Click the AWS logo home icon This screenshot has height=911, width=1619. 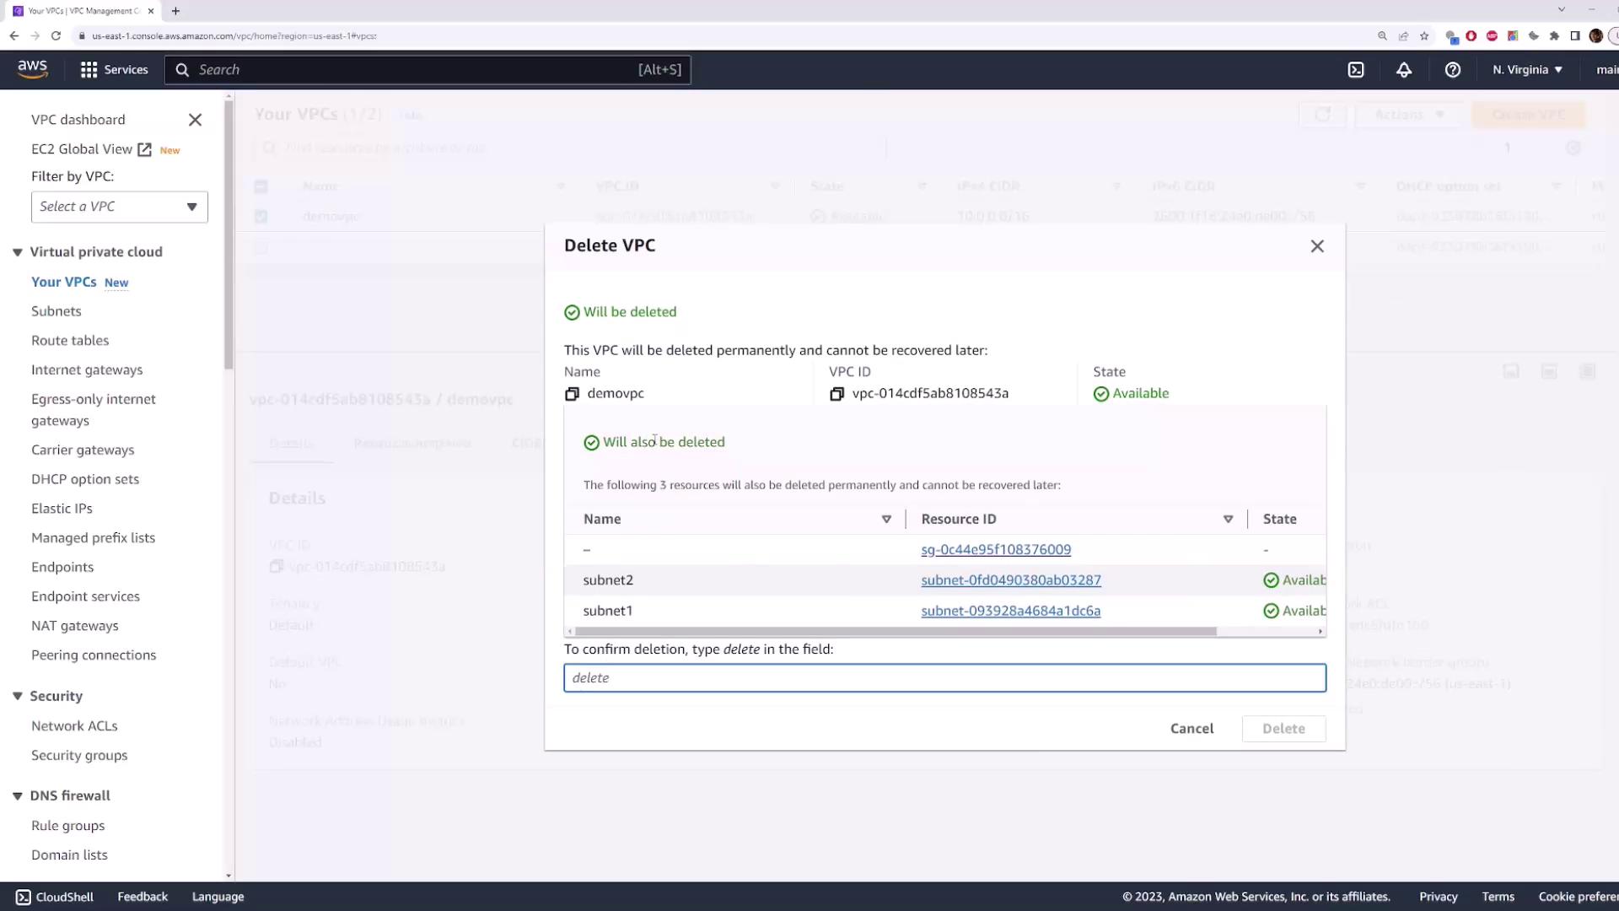pyautogui.click(x=32, y=69)
